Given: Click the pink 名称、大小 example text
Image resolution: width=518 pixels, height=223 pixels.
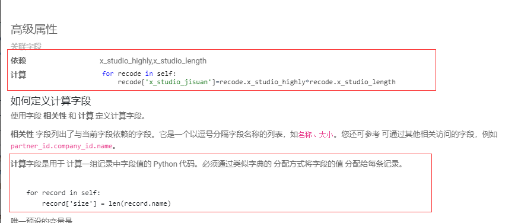Looking at the screenshot, I should (316, 135).
